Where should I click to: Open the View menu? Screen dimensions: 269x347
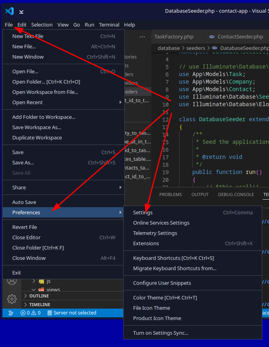[x=63, y=25]
